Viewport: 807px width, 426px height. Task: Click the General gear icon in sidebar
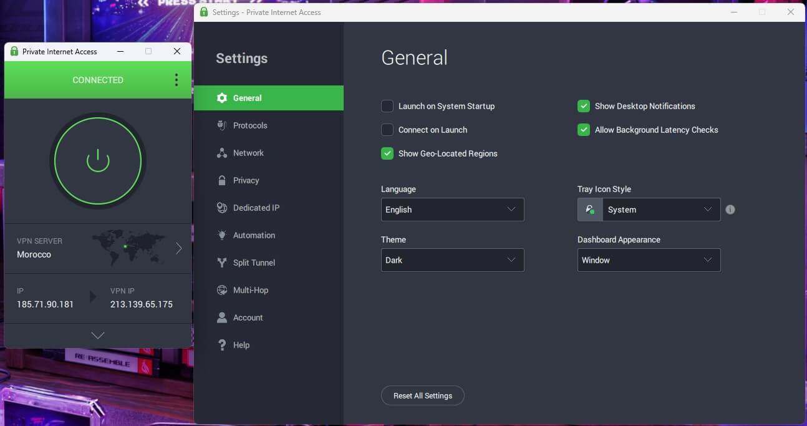click(x=221, y=98)
